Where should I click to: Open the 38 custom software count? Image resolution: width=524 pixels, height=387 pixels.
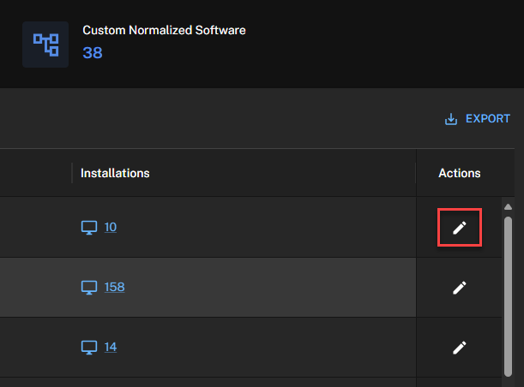(93, 53)
